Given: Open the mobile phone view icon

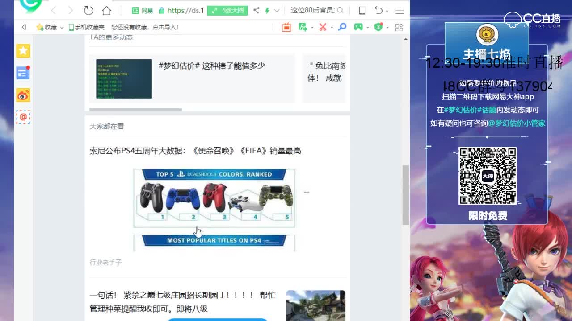Looking at the screenshot, I should [362, 10].
